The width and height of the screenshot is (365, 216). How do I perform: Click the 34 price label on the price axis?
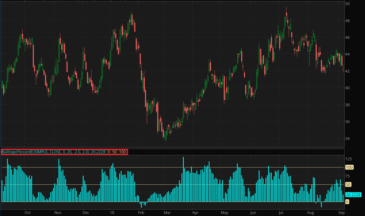point(348,139)
